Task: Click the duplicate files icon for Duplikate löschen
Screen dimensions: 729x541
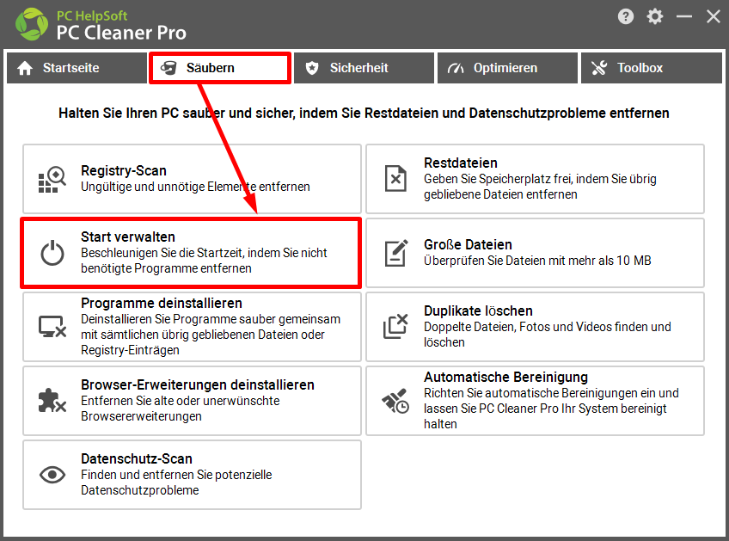Action: [395, 326]
